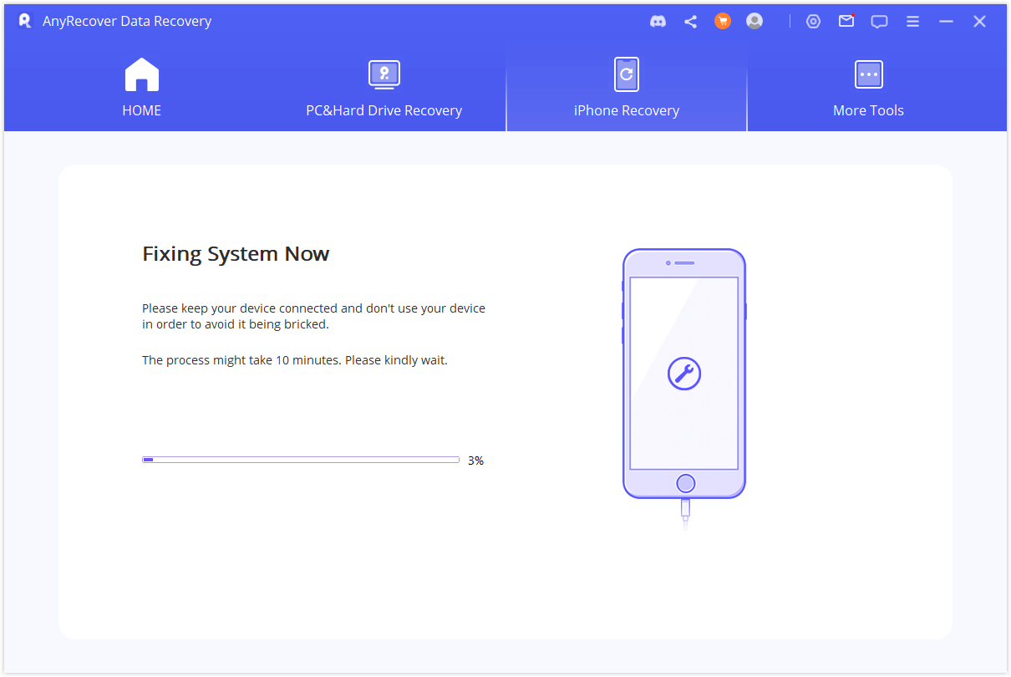This screenshot has width=1011, height=677.
Task: Click the fixing progress bar
Action: coord(301,460)
